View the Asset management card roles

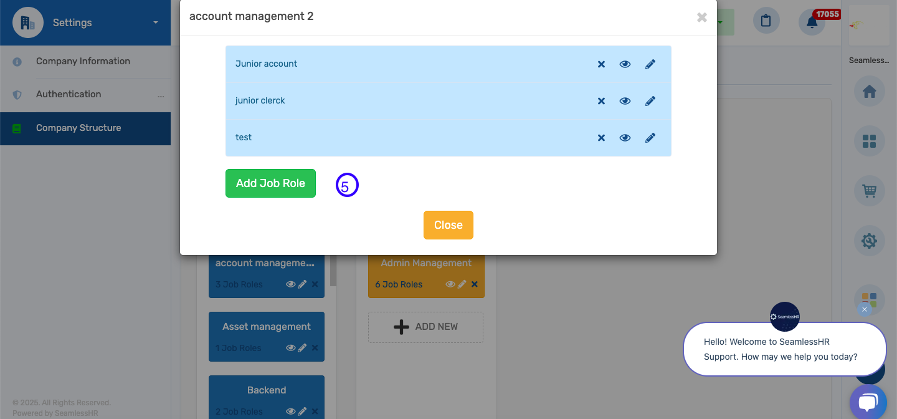(x=291, y=348)
